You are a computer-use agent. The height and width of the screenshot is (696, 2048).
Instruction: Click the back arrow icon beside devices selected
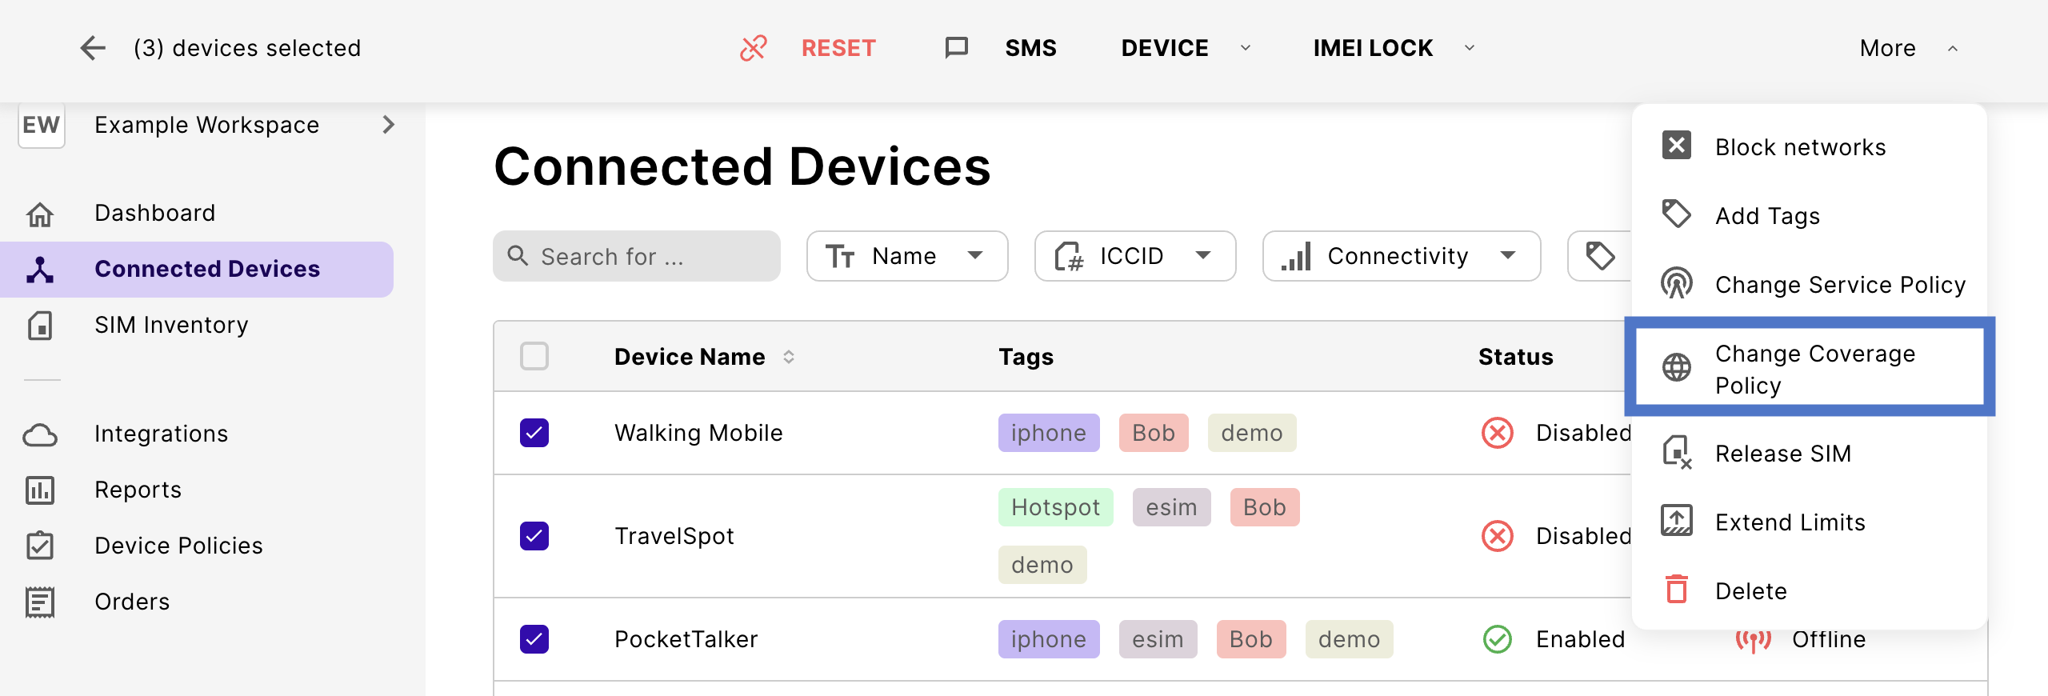(93, 48)
